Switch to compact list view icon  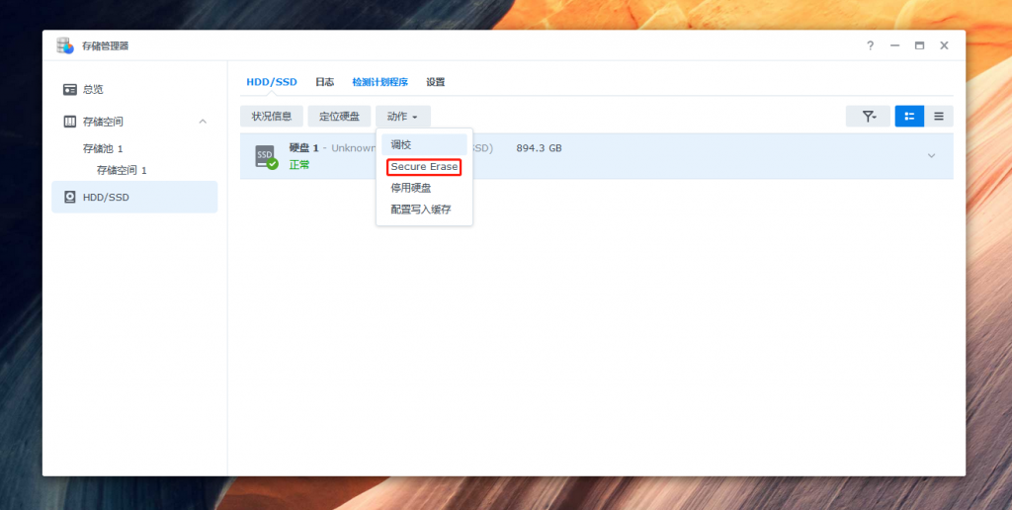[938, 117]
